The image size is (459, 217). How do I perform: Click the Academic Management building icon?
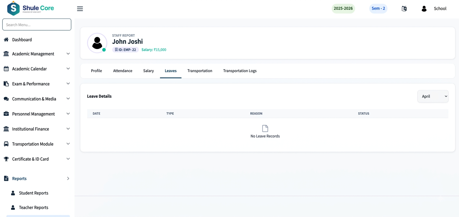6,54
